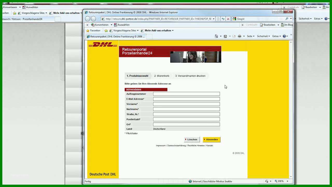The image size is (332, 187).
Task: Open the Sicherheit menu in front window
Action: pos(263,36)
